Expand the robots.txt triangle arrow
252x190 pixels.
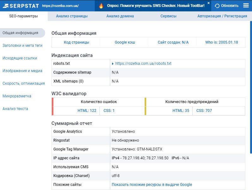click(113, 64)
